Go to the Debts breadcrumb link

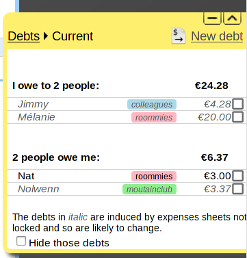24,36
